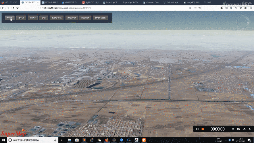Click the screenshot crop icon in Firefox toolbar
The height and width of the screenshot is (143, 254).
click(x=231, y=8)
